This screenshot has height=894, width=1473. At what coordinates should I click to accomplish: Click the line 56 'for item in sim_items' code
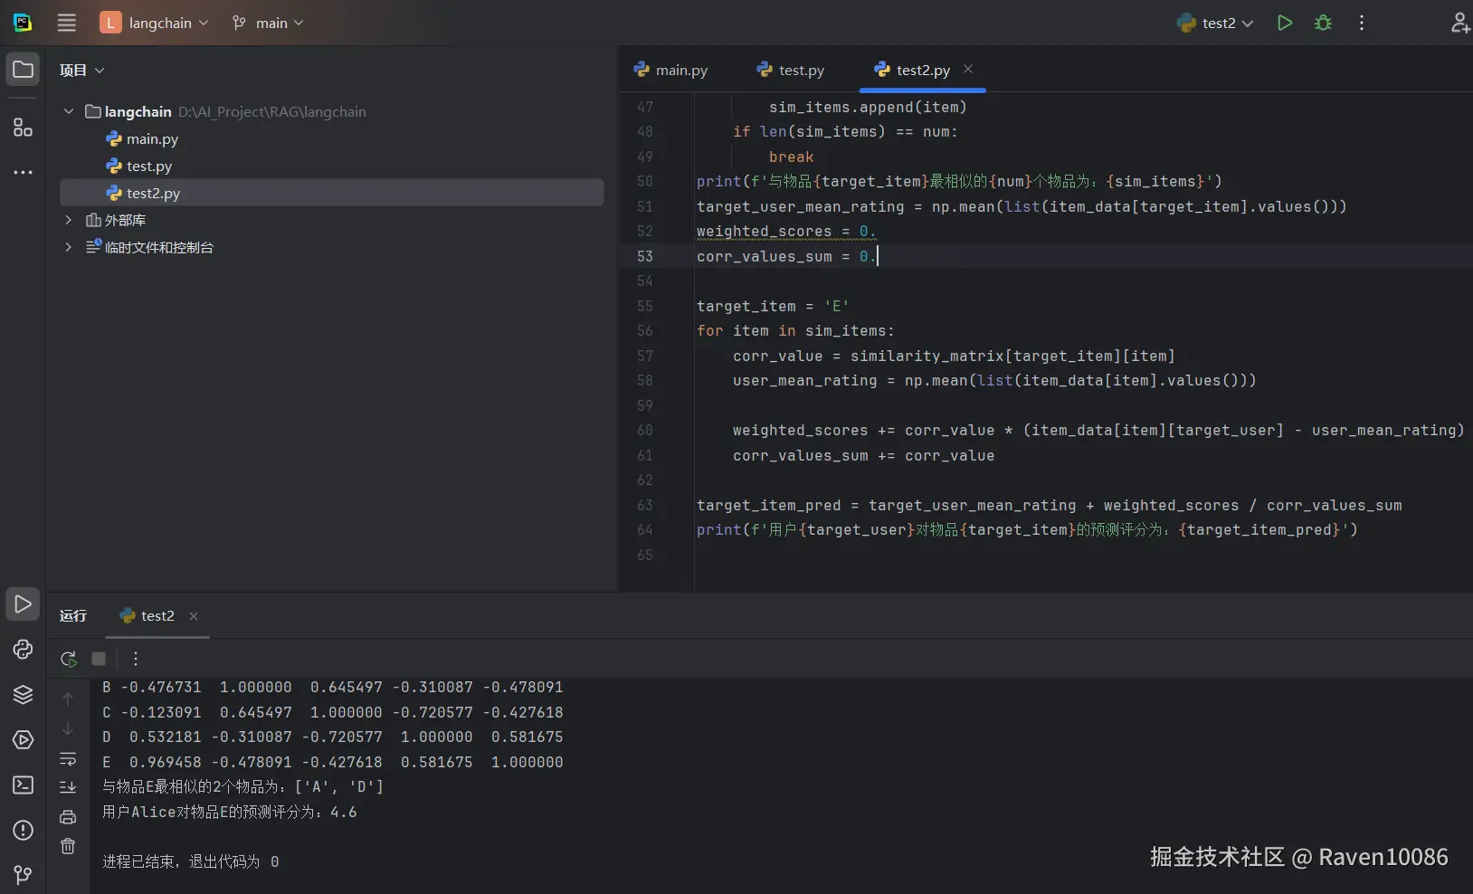795,331
